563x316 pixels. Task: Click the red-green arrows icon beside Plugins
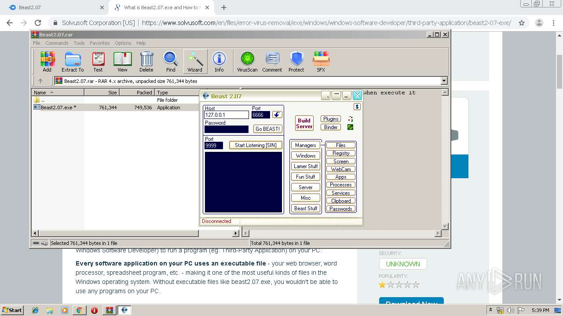pos(351,119)
